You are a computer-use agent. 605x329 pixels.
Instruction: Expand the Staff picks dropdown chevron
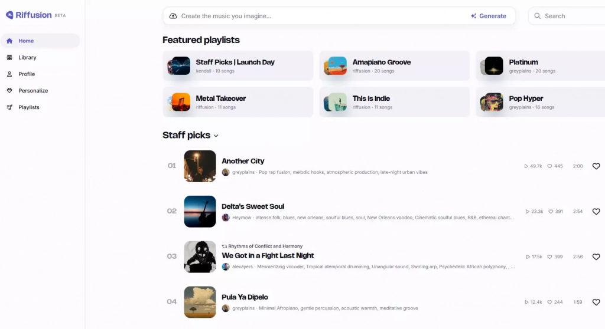pyautogui.click(x=216, y=136)
